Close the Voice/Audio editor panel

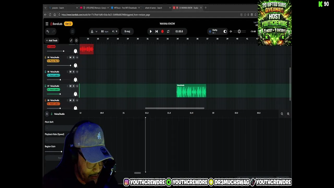point(47,114)
